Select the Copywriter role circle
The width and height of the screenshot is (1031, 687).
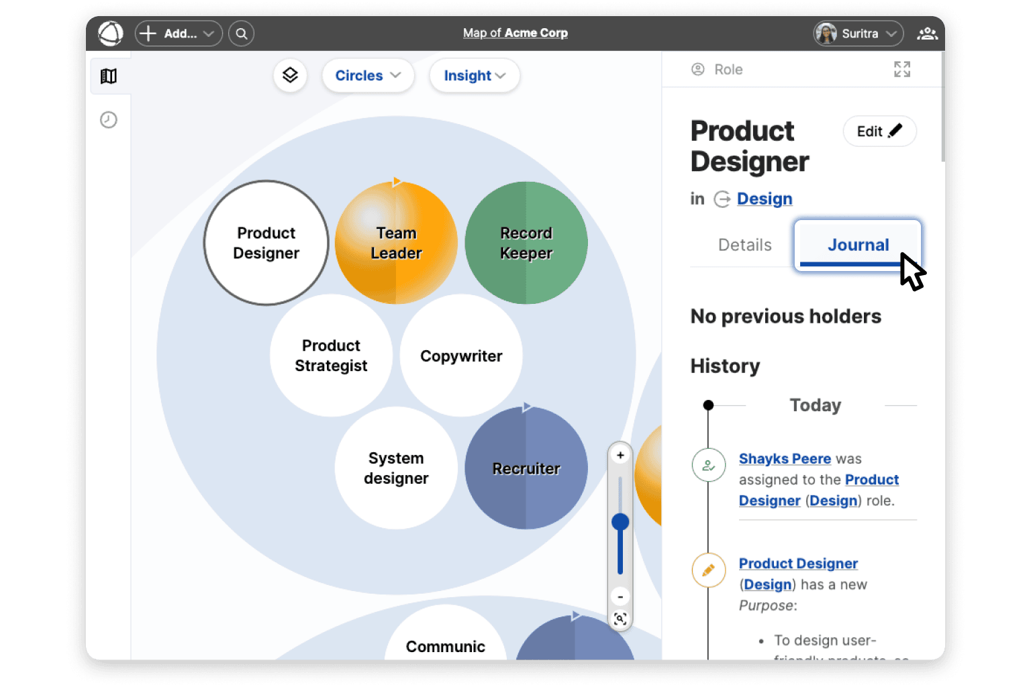[x=461, y=356]
